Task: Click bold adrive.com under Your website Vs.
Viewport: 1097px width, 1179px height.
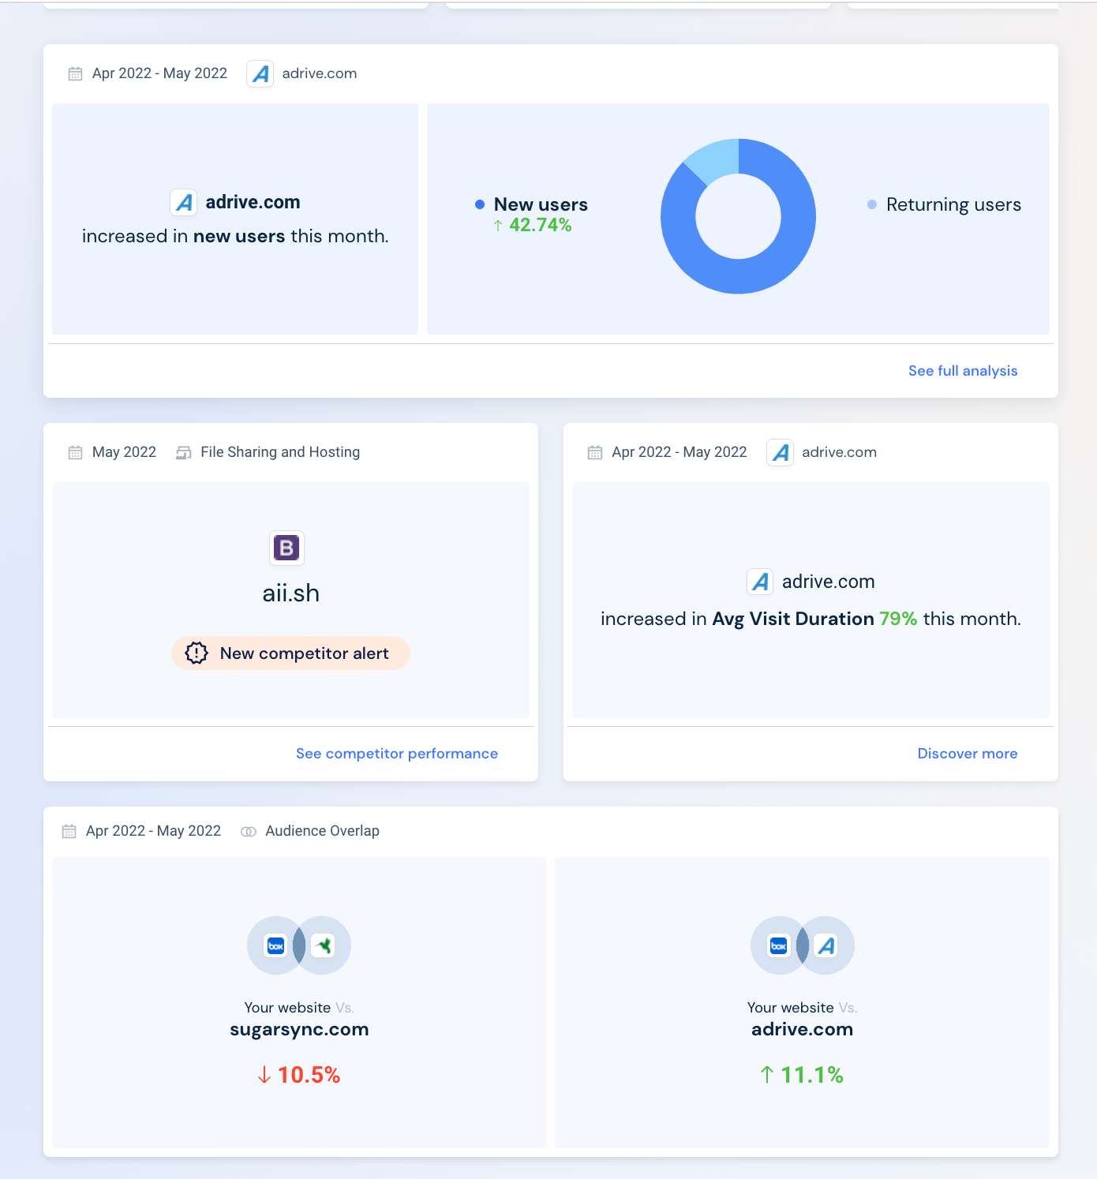Action: tap(803, 1030)
